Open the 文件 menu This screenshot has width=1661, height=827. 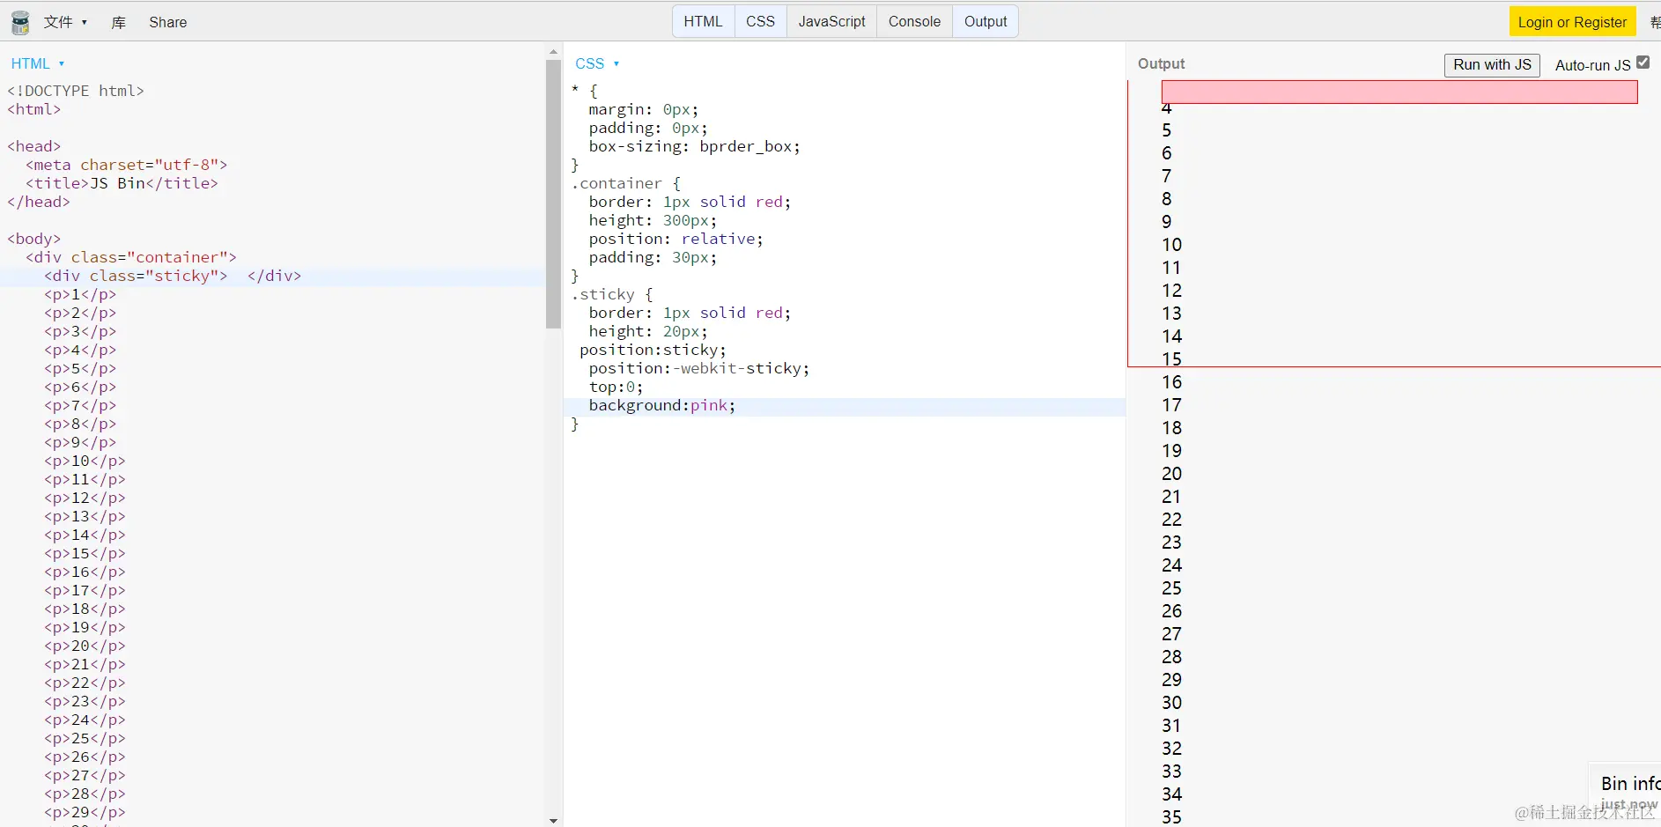[x=65, y=22]
